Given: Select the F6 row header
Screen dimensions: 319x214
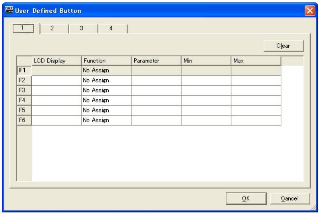Looking at the screenshot, I should pos(24,120).
